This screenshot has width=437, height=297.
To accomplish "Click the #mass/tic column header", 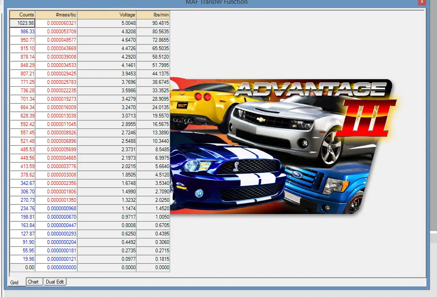I will [x=56, y=15].
